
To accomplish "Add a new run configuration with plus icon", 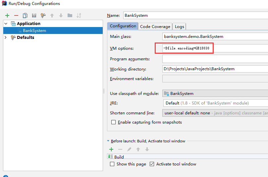I will click(7, 15).
